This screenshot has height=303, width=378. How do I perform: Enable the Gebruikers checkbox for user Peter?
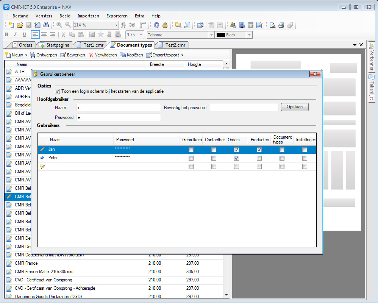(191, 158)
